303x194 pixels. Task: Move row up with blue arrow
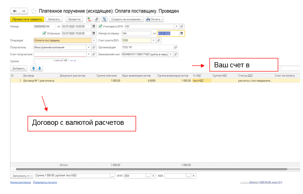pyautogui.click(x=33, y=68)
